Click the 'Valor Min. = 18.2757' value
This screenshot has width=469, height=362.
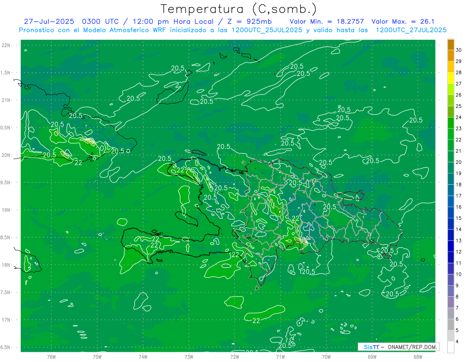pos(327,21)
